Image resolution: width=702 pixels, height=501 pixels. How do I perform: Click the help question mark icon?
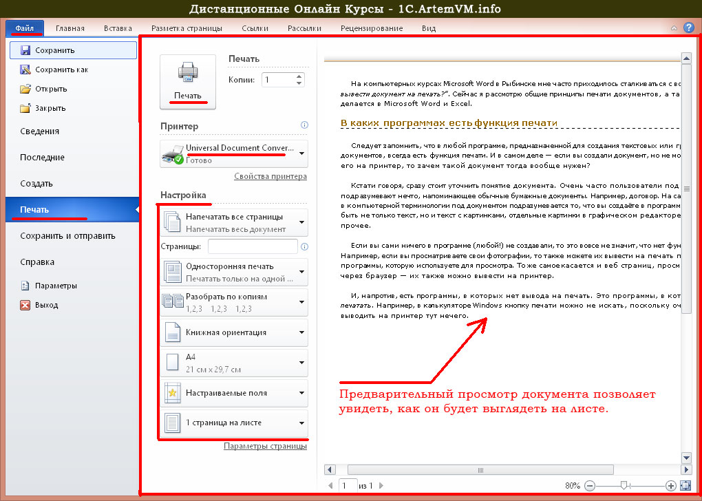pos(688,28)
